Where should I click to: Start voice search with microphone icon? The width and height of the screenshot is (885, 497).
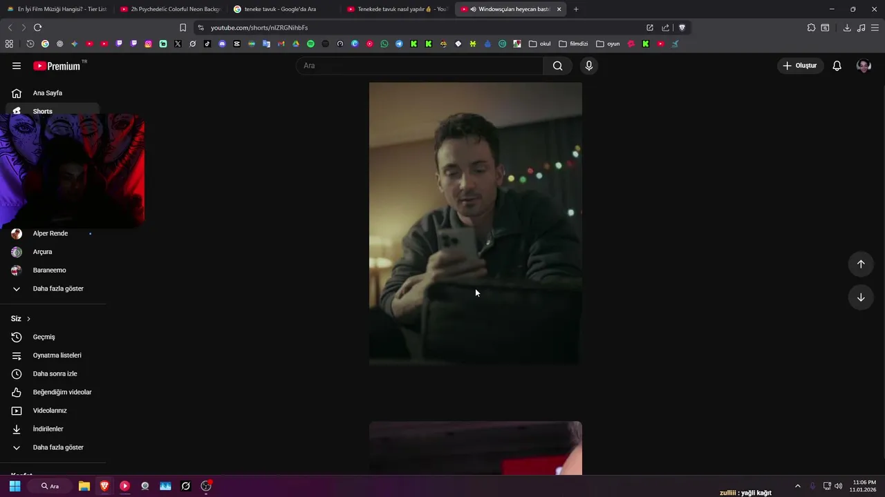pos(589,66)
